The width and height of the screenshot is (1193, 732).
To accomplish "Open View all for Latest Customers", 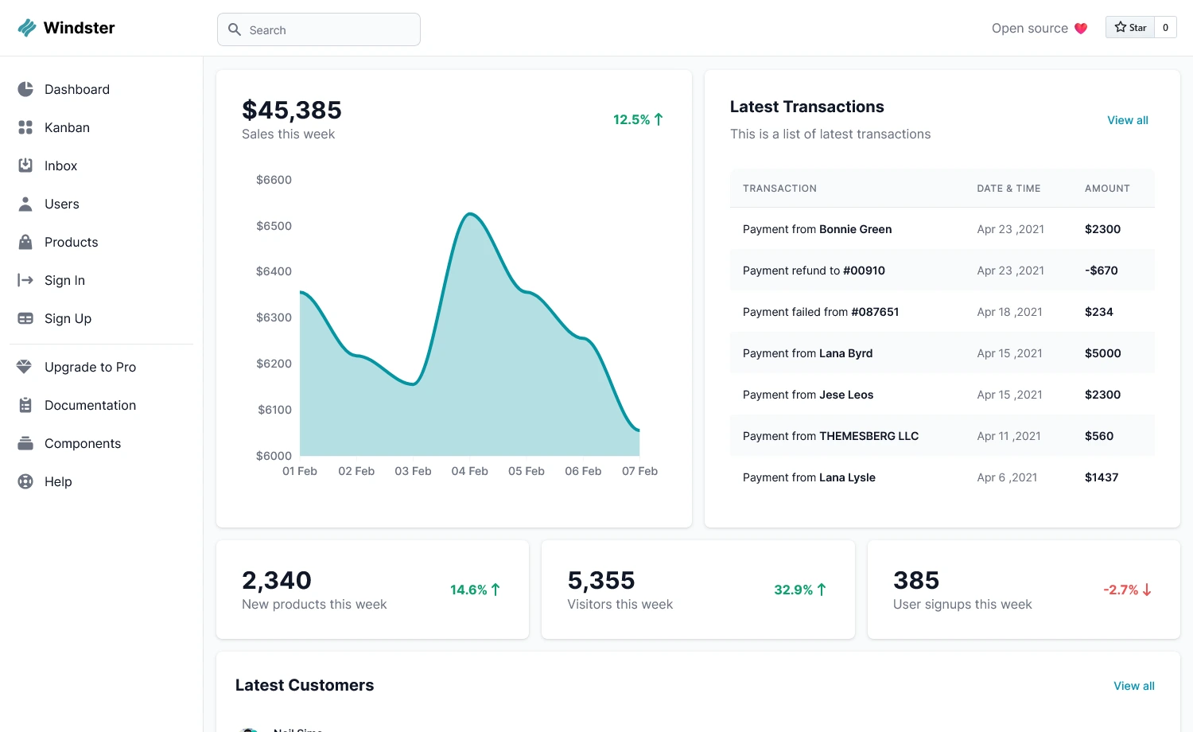I will tap(1134, 685).
